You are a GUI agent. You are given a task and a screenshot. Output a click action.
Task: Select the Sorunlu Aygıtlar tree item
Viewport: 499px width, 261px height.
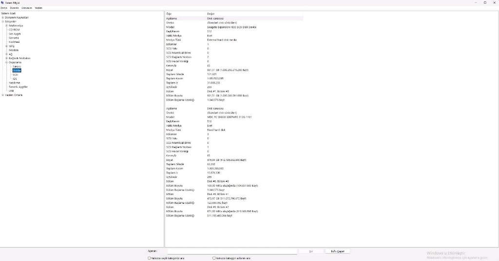[x=19, y=87]
